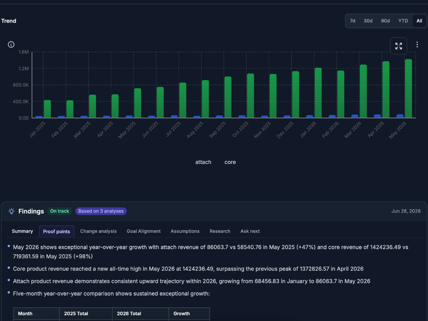Viewport: 428px width, 321px height.
Task: Click the Growth column header
Action: [189, 314]
